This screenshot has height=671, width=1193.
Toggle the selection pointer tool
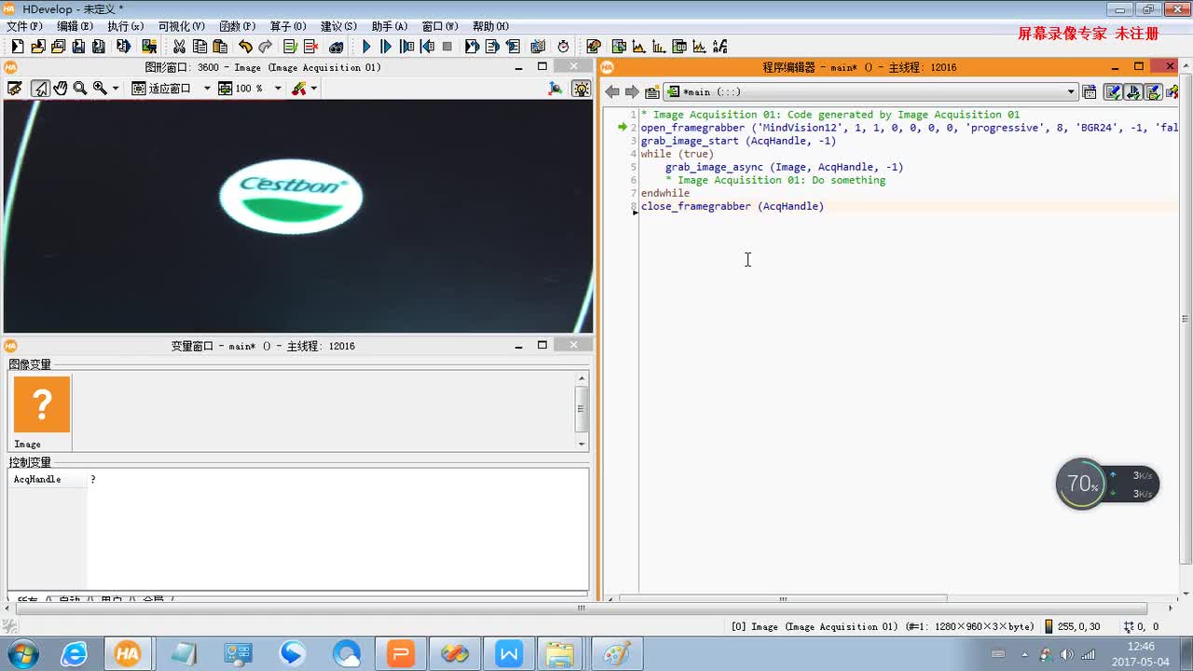click(40, 89)
